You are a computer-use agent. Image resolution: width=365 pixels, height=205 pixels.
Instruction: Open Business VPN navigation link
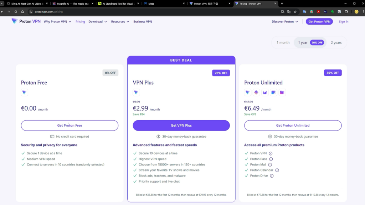pyautogui.click(x=143, y=22)
